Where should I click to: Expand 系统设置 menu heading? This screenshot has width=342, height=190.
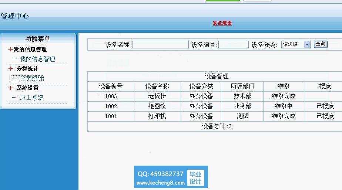coord(27,88)
